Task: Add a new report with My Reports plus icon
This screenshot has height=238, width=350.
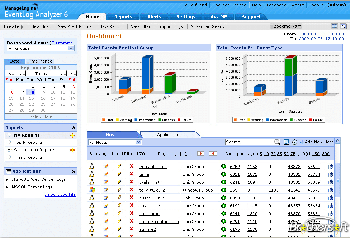Action: click(72, 135)
